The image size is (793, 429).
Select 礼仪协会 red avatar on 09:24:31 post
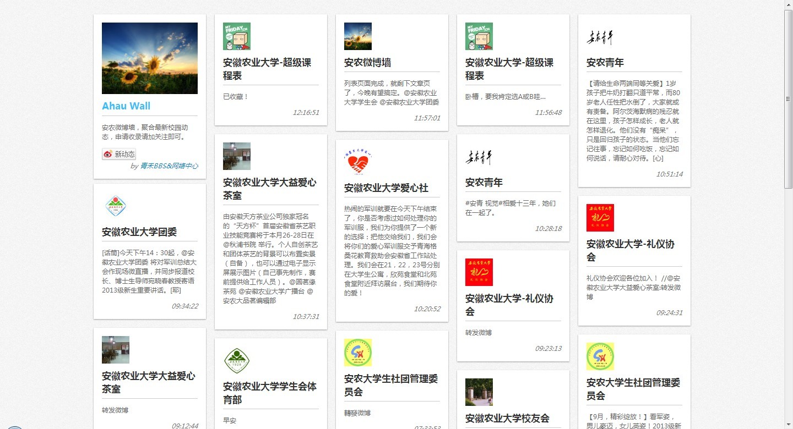click(x=600, y=218)
